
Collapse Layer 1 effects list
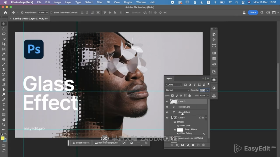point(206,118)
